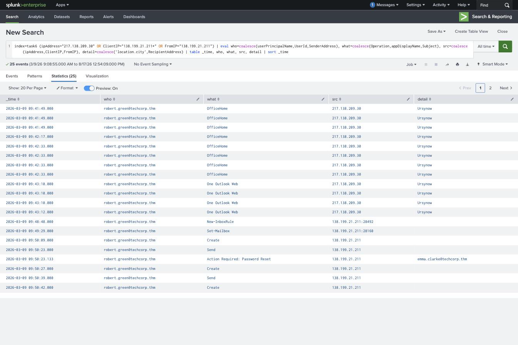Click the 2026-03-09 09:50:23.133 timestamp

point(30,259)
